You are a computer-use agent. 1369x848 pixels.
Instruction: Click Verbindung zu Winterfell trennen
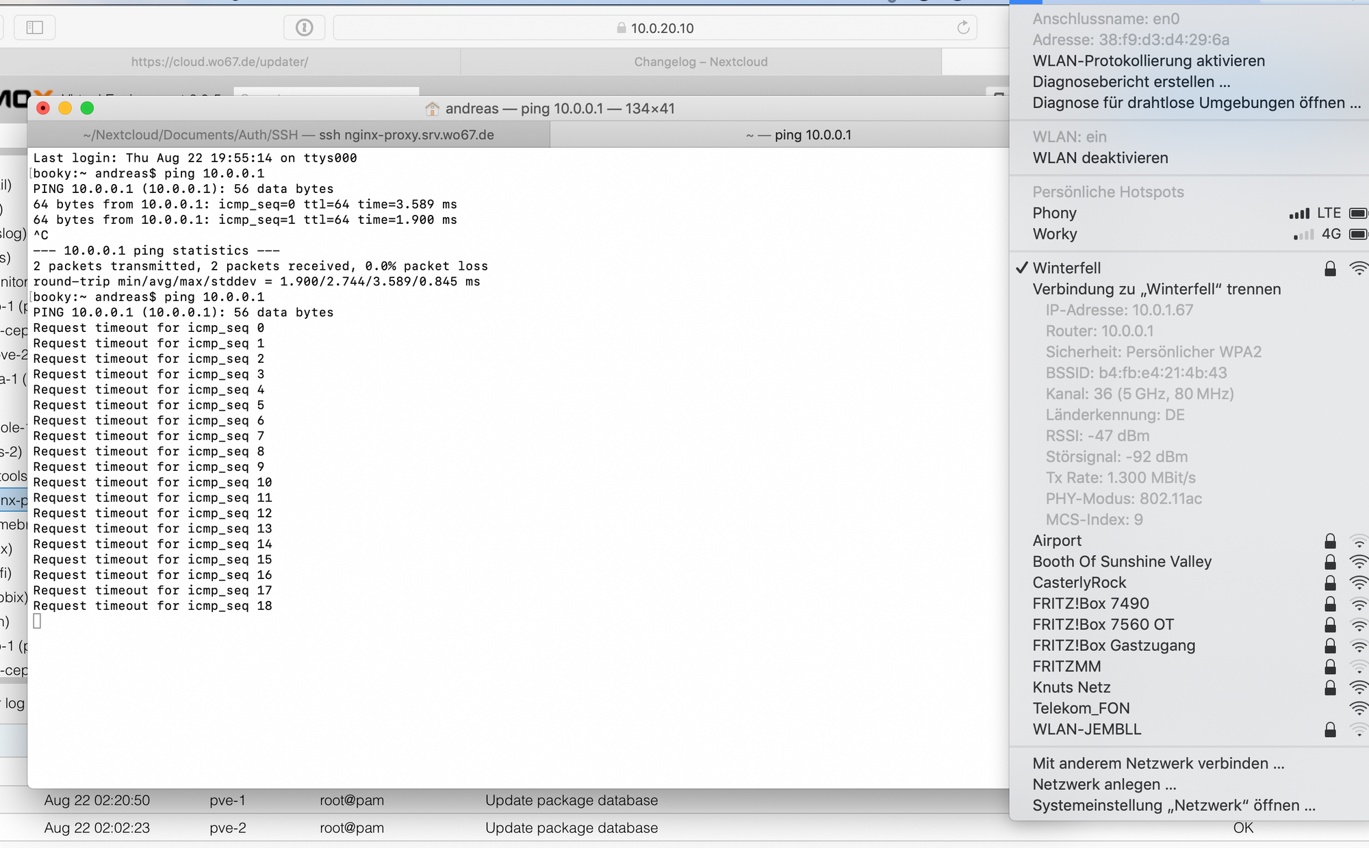pyautogui.click(x=1156, y=290)
